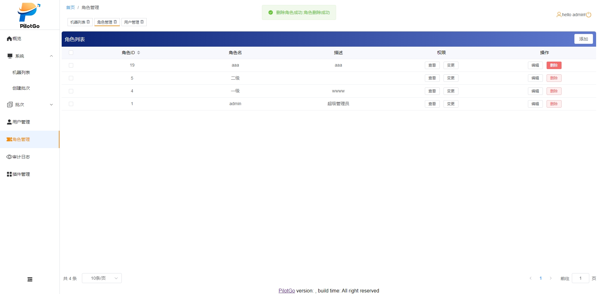Check the checkbox for role aaa
This screenshot has width=598, height=294.
71,65
